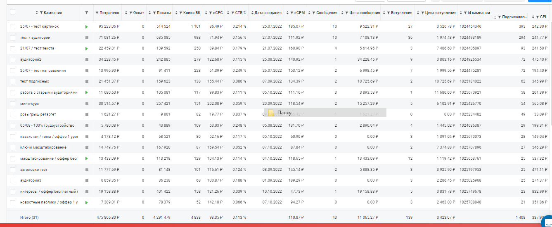This screenshot has width=552, height=227.
Task: Click stopped status icon of тест / аудитории
Action: [x=87, y=38]
